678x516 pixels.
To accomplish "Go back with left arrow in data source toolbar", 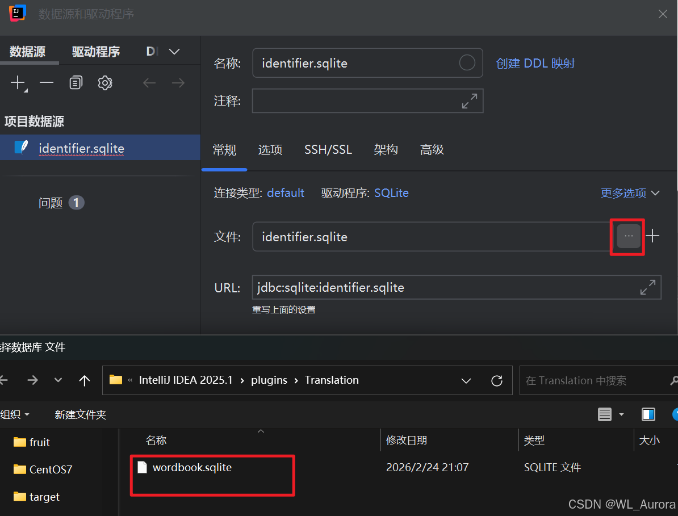I will (149, 82).
